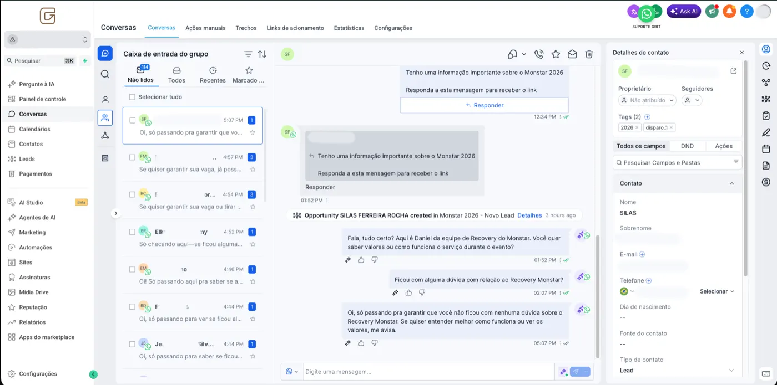
Task: Click the Digite uma mensagem input
Action: [427, 372]
